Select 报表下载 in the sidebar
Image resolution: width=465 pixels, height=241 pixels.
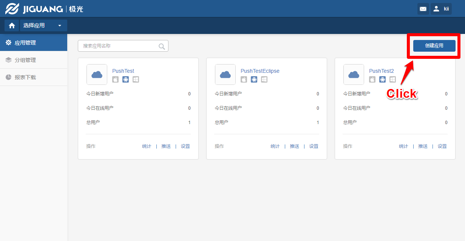tap(34, 77)
